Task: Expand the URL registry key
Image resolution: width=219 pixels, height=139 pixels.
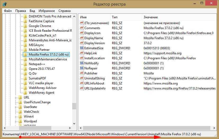Action: click(x=16, y=98)
